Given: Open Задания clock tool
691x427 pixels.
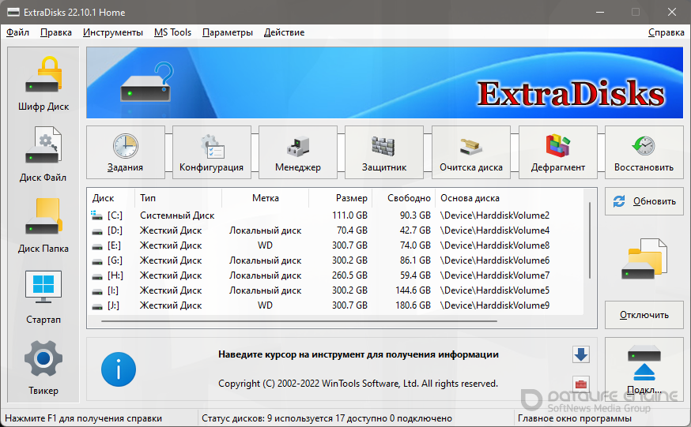Looking at the screenshot, I should point(126,152).
